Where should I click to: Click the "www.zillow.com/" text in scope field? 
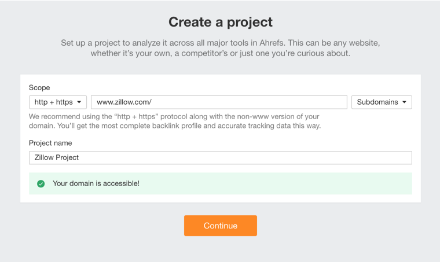pos(124,102)
